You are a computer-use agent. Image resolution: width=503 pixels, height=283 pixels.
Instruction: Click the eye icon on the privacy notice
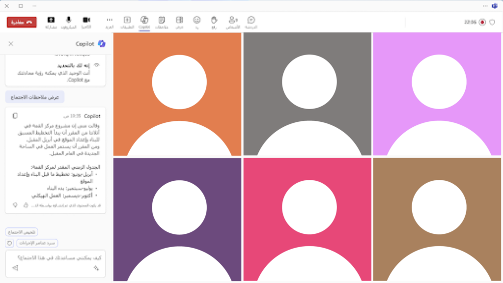(97, 65)
